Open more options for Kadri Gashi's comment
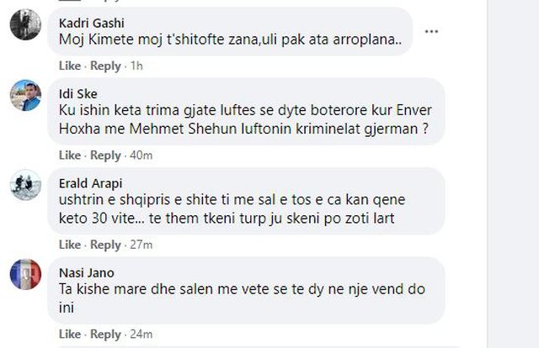The image size is (539, 348). (x=432, y=32)
